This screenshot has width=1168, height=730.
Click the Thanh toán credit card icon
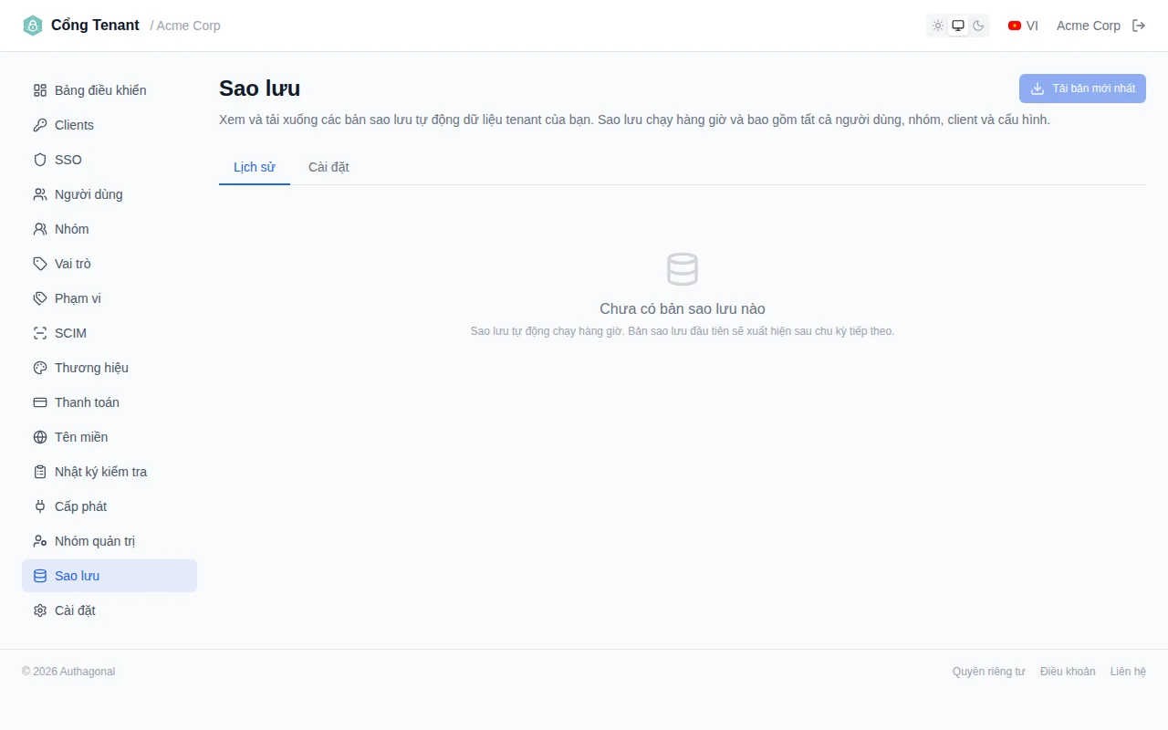(40, 402)
